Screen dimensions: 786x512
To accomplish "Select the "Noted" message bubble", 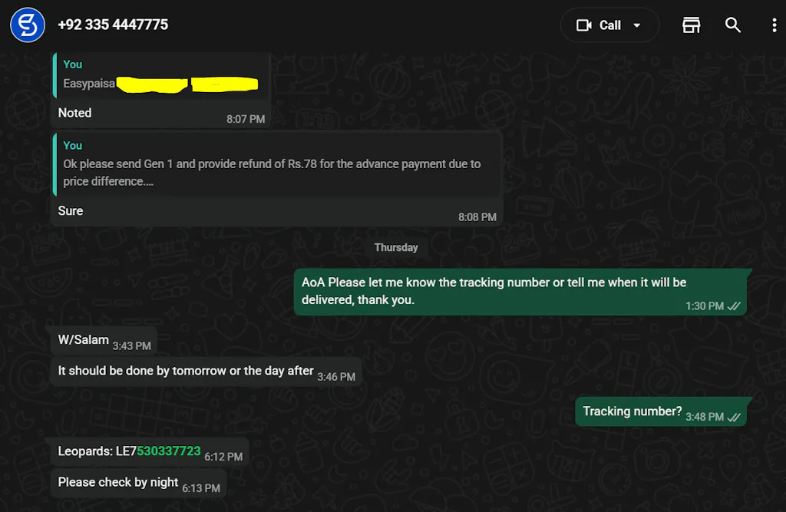I will (75, 114).
